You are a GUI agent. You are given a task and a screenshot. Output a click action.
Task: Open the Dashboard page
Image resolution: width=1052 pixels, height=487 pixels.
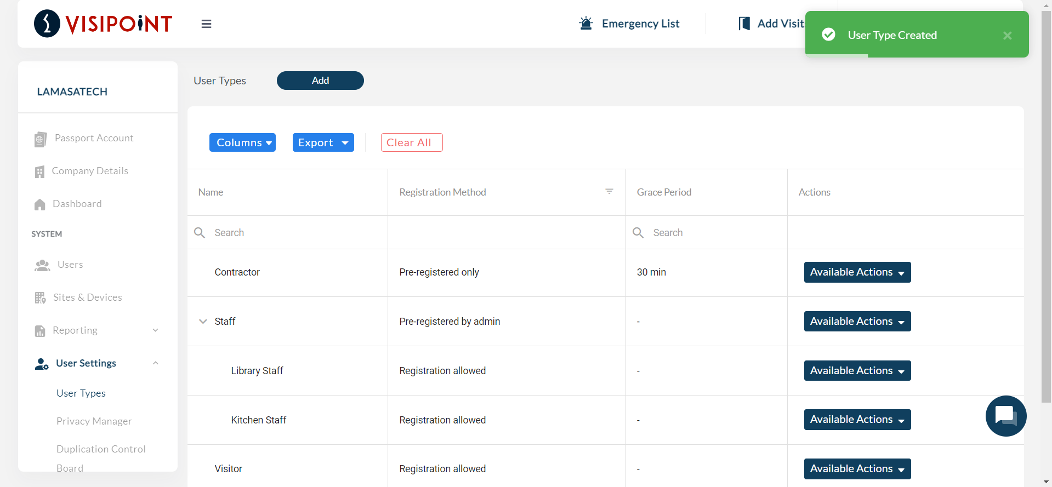77,204
